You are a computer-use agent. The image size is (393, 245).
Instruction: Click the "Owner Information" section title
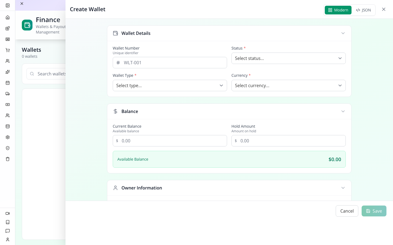tap(142, 188)
